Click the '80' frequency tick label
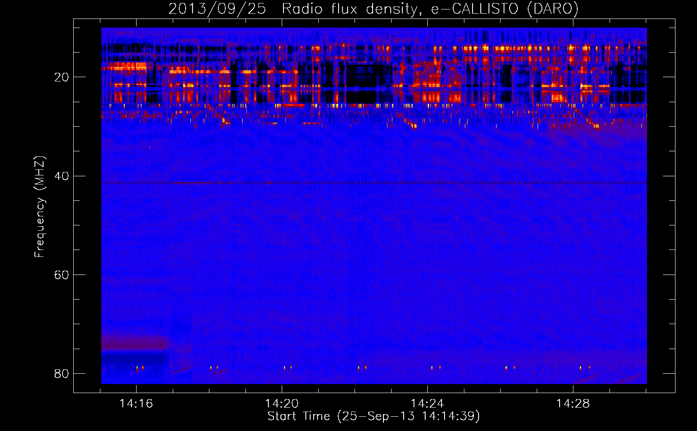Screen dimensions: 697x431 (62, 373)
